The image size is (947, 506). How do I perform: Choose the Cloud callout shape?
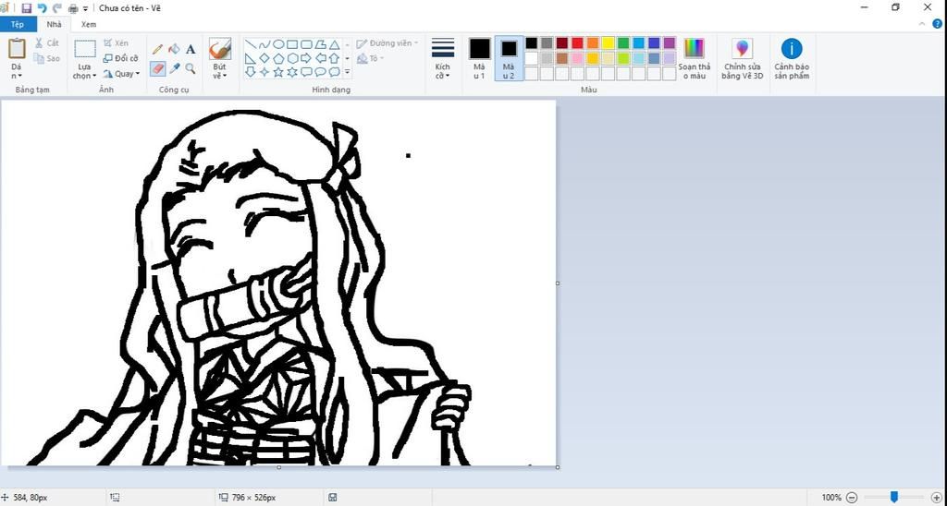pyautogui.click(x=334, y=72)
